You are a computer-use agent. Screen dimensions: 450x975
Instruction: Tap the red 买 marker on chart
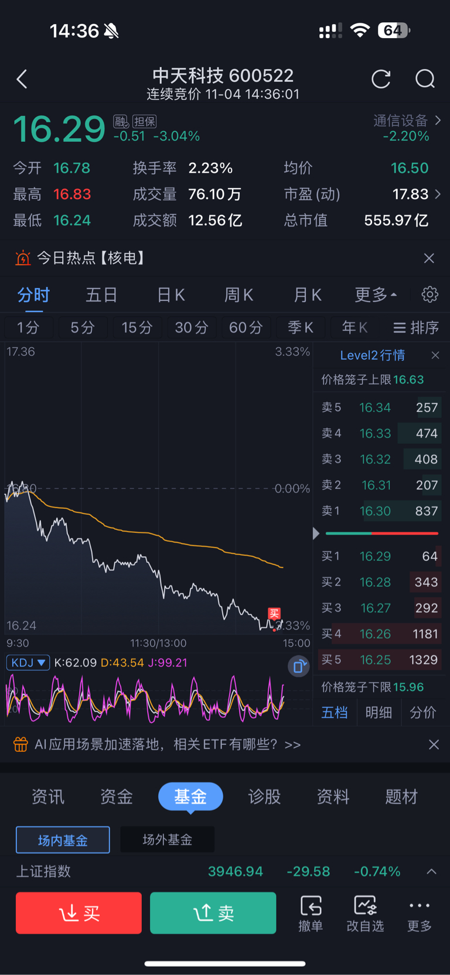click(274, 613)
